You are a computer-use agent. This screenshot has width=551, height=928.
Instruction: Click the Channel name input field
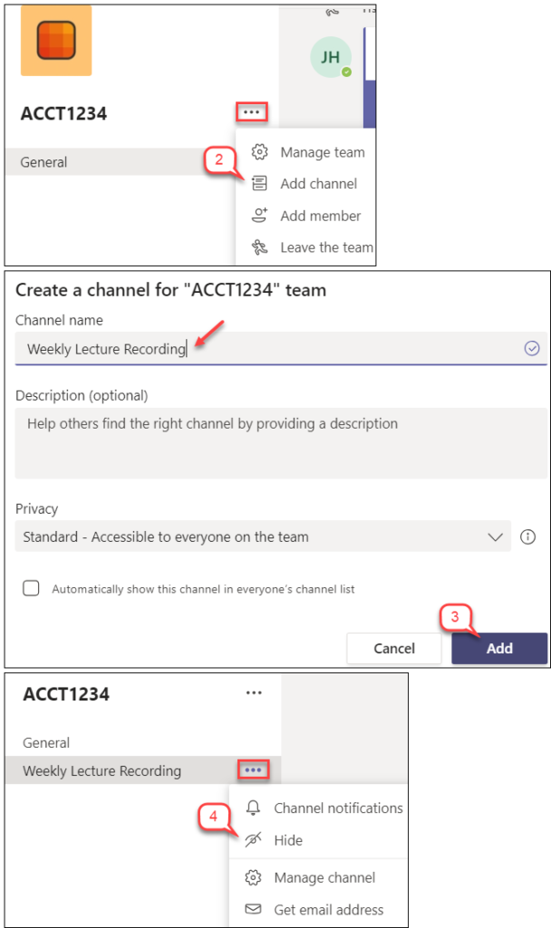click(281, 349)
